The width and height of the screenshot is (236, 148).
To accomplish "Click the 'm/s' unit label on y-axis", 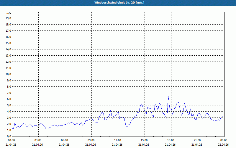I will coord(9,13).
